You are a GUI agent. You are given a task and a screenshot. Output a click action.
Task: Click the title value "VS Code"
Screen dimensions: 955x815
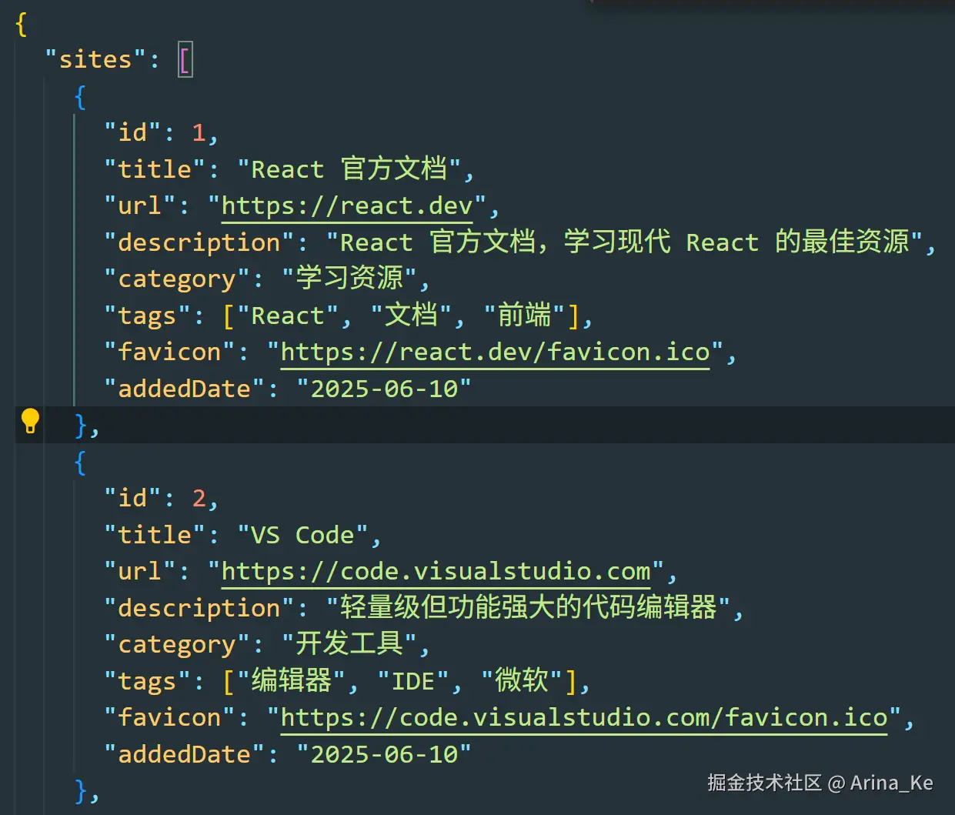(303, 535)
